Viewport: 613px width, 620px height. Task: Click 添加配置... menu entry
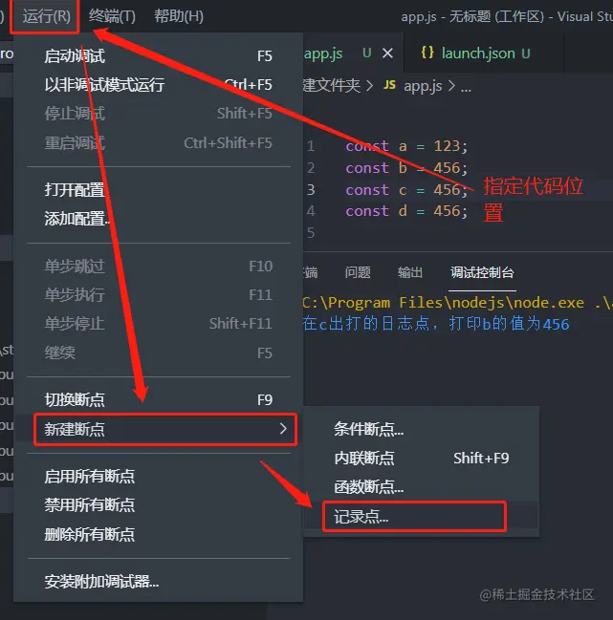pos(159,219)
